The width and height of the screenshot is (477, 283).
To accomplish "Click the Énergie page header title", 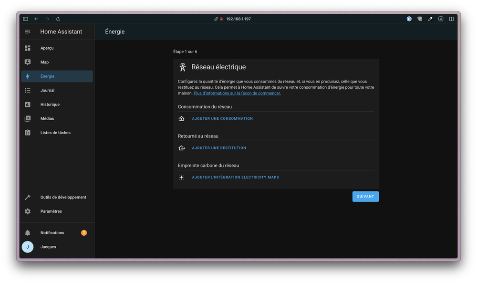I will point(114,31).
